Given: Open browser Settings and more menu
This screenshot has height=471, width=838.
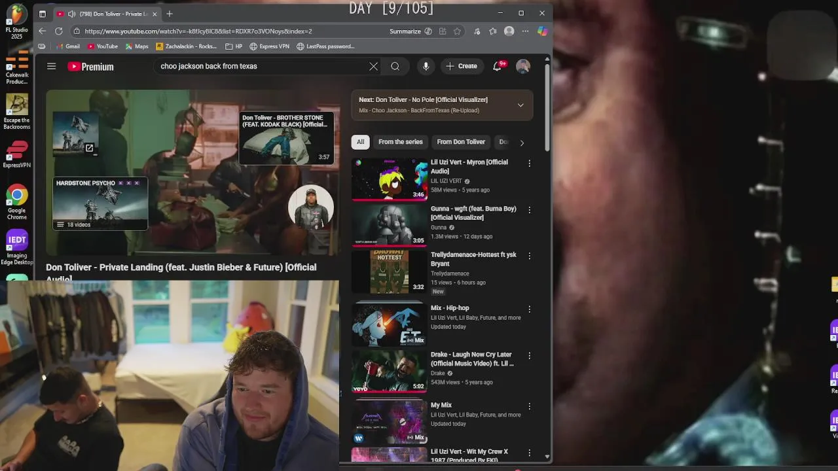Looking at the screenshot, I should click(525, 31).
